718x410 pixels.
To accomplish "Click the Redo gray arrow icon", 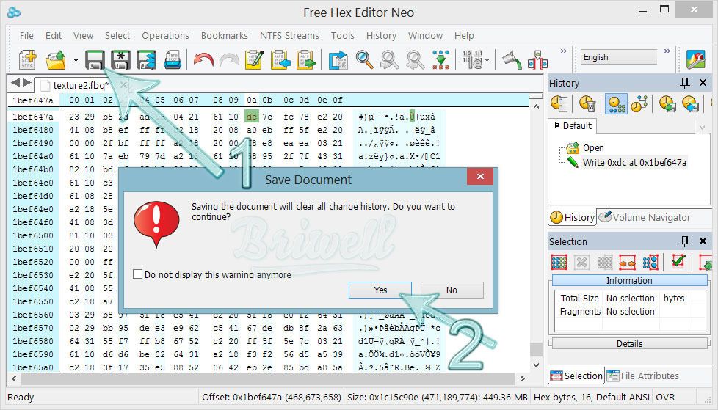I will [229, 60].
